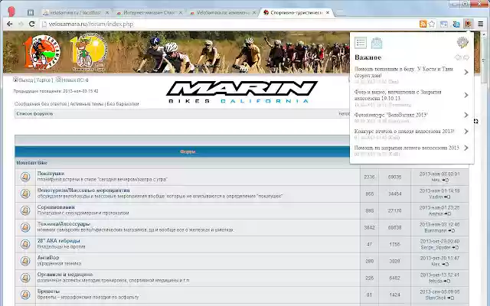Click the popup's next-page arrow beside Важное
The height and width of the screenshot is (306, 490).
(x=466, y=57)
